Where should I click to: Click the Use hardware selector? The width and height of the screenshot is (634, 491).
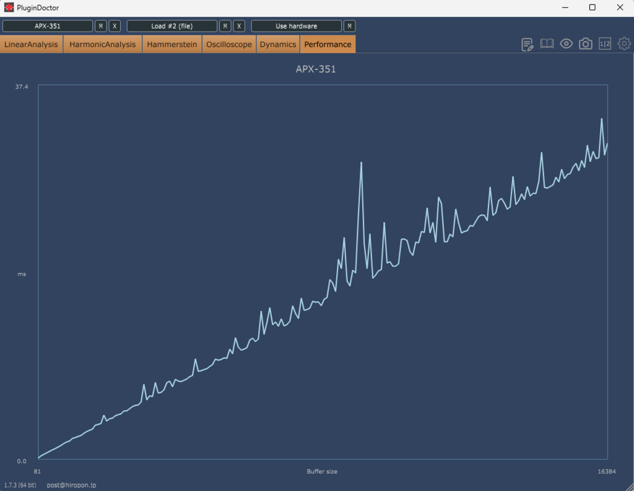(x=297, y=26)
